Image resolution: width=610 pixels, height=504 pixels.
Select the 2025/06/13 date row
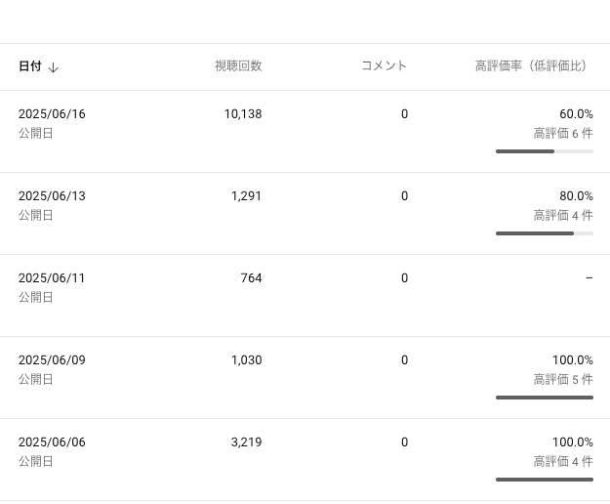click(52, 196)
